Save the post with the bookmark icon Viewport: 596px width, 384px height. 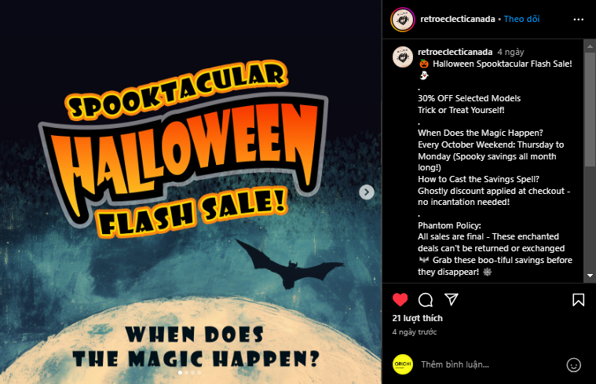tap(578, 300)
